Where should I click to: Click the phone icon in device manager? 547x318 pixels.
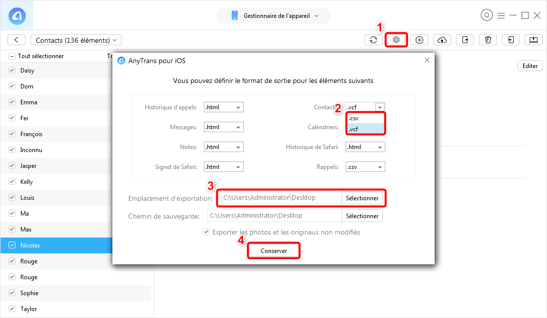pyautogui.click(x=234, y=16)
